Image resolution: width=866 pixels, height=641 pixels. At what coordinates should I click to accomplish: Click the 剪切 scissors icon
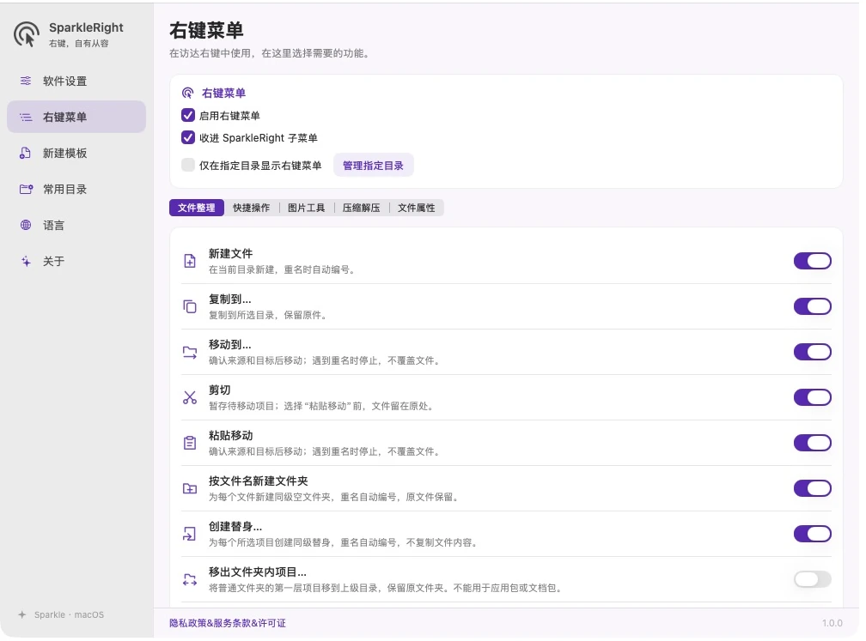(189, 397)
